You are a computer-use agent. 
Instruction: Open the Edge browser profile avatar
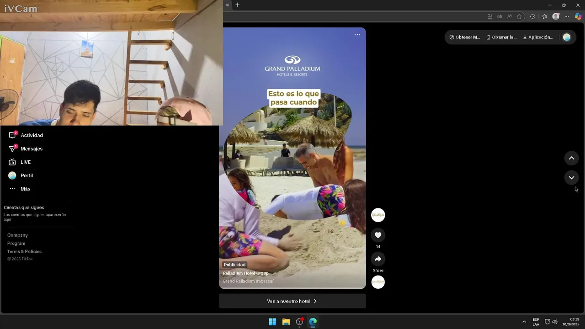[556, 16]
